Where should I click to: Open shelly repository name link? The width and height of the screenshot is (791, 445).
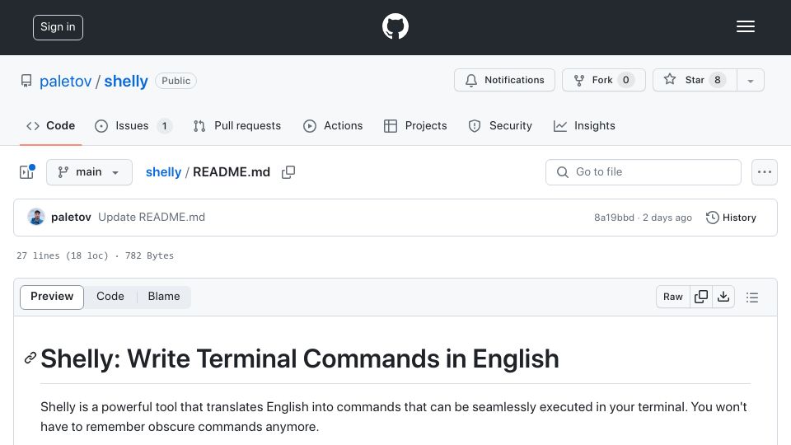click(126, 81)
